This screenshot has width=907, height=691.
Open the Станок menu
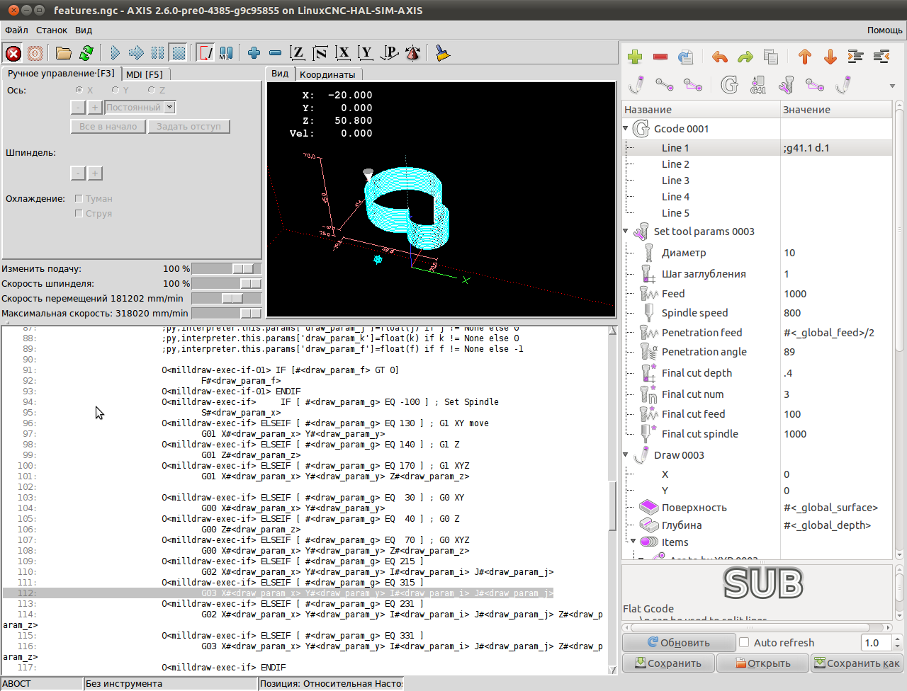point(52,30)
